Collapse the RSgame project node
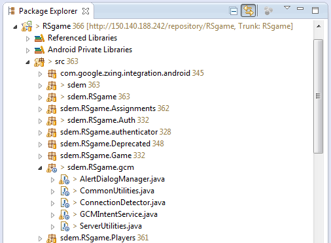The width and height of the screenshot is (331, 243). point(15,27)
